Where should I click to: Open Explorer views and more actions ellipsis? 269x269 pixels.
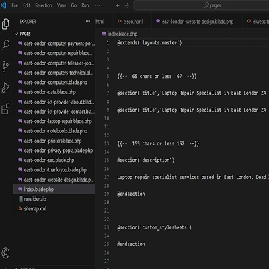[x=88, y=21]
